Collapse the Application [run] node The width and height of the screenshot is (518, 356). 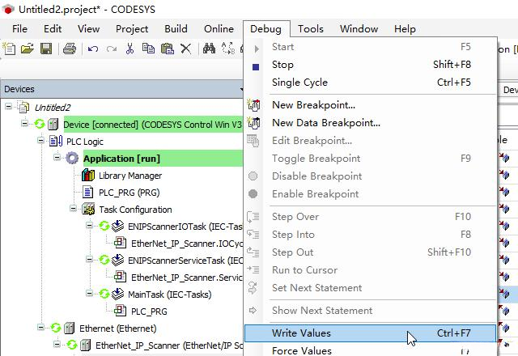tap(57, 157)
